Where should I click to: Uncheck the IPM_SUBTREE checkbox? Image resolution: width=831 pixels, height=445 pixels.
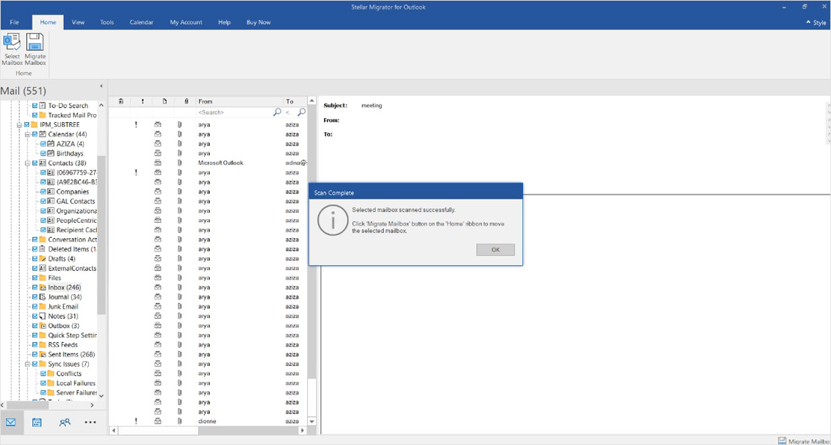[x=27, y=125]
